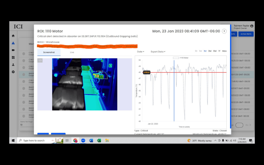Open the user profile icon in the sidebar
Image resolution: width=264 pixels, height=165 pixels.
coord(13,65)
